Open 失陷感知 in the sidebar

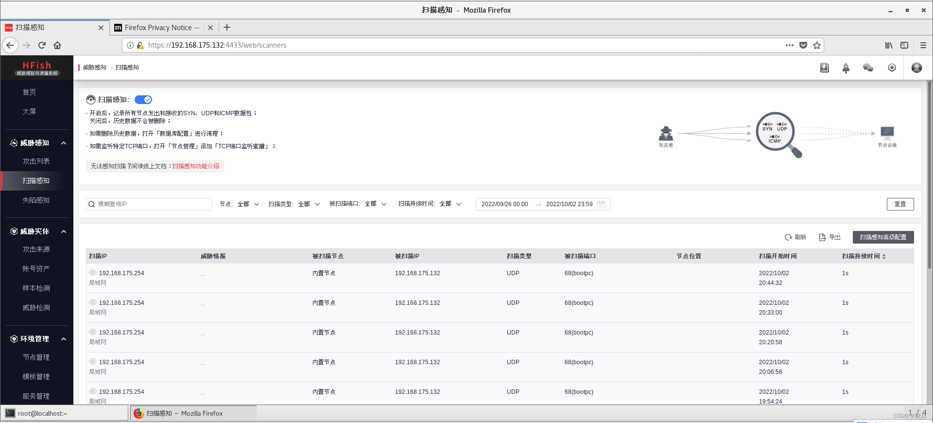coord(36,200)
